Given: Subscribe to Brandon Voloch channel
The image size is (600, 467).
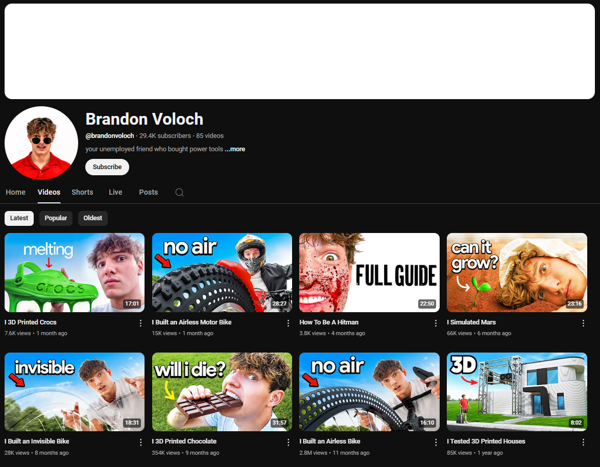Looking at the screenshot, I should pyautogui.click(x=107, y=167).
